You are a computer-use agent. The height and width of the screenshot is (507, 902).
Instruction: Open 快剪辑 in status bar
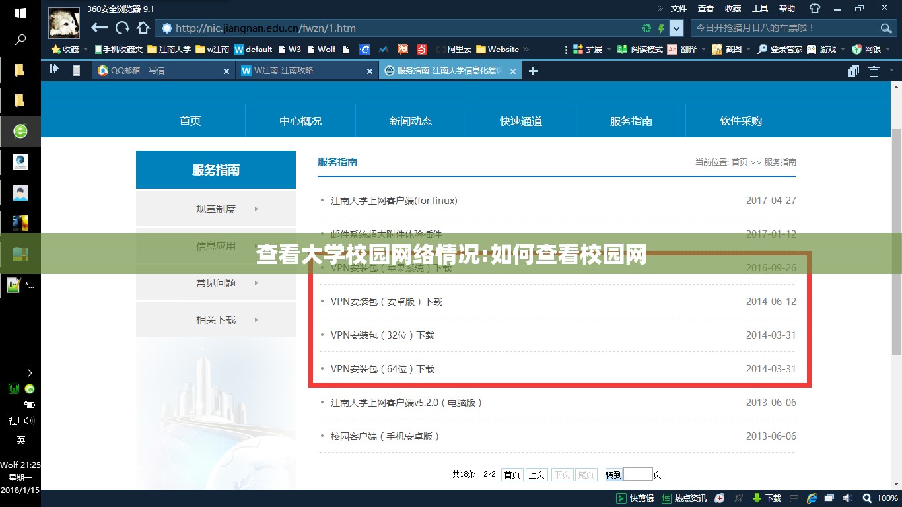coord(635,498)
